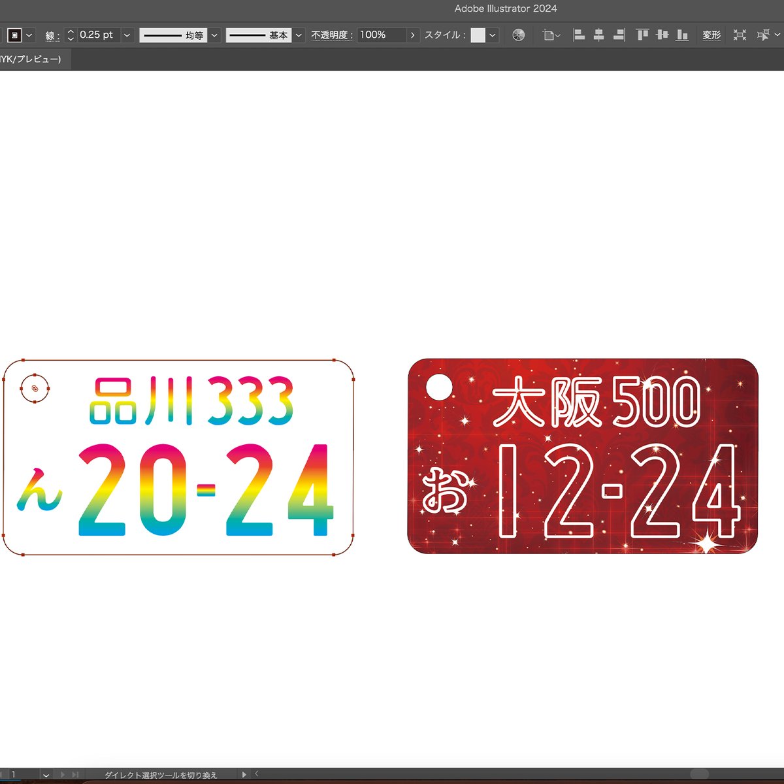The height and width of the screenshot is (784, 784).
Task: Click vertical align center icon
Action: pyautogui.click(x=662, y=35)
